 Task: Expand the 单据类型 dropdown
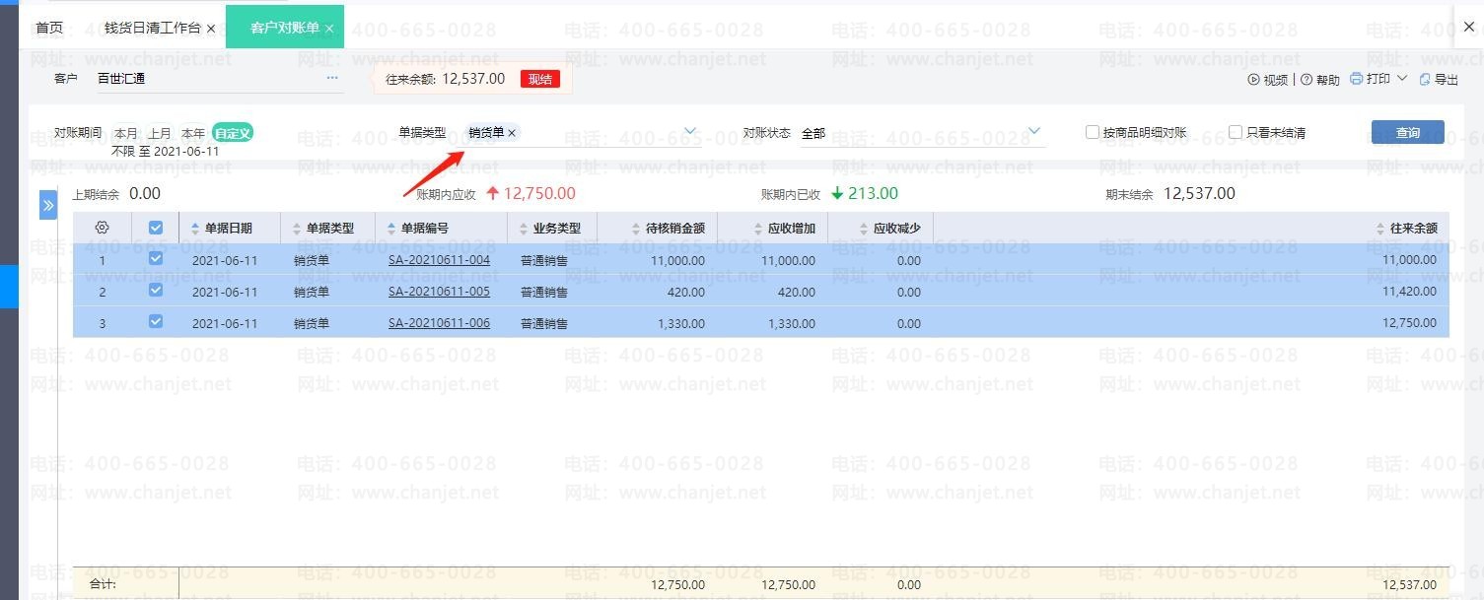pyautogui.click(x=690, y=131)
